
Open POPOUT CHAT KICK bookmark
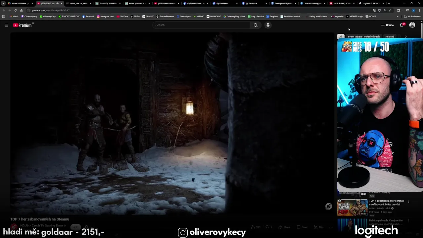(69, 17)
